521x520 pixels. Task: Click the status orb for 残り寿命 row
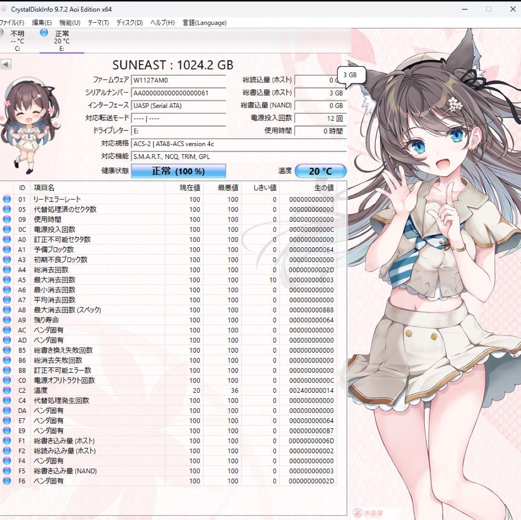7,320
